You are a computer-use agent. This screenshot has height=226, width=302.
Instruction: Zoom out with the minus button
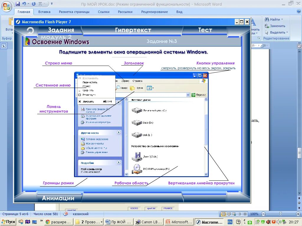[x=263, y=214]
